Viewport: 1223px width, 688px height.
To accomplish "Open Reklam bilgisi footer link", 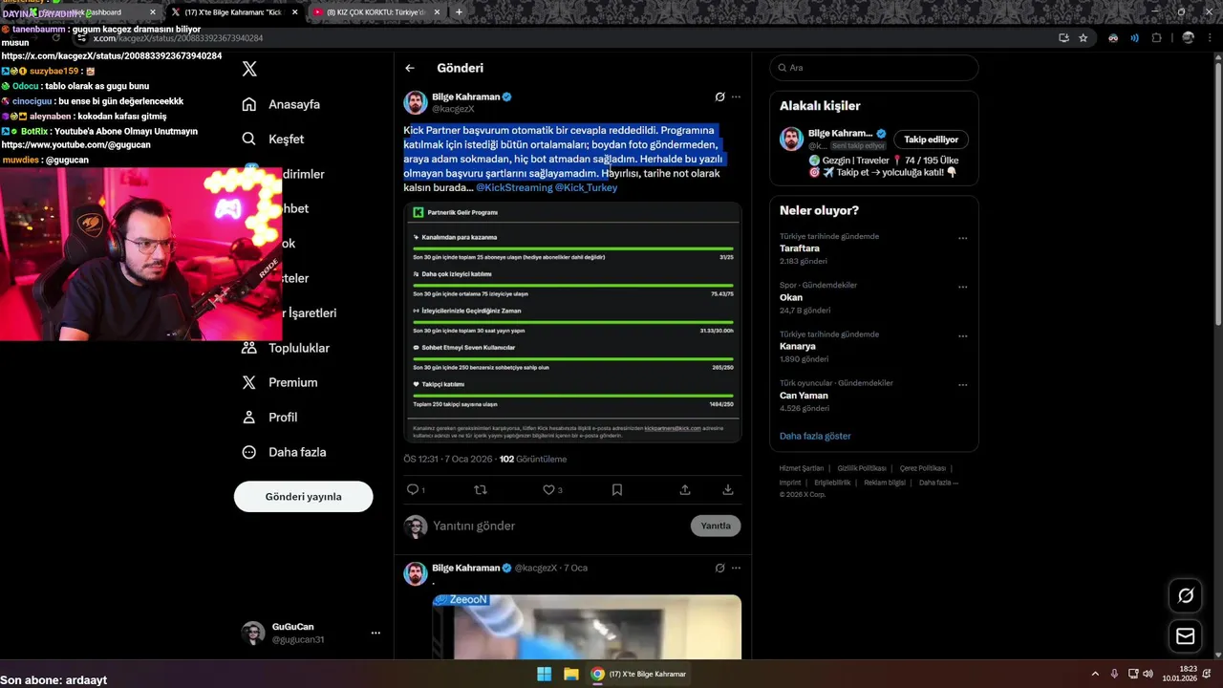I will pyautogui.click(x=885, y=483).
